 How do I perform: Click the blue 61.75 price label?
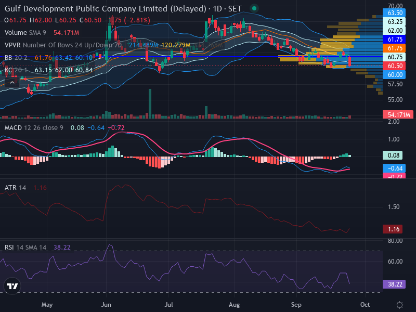point(394,40)
